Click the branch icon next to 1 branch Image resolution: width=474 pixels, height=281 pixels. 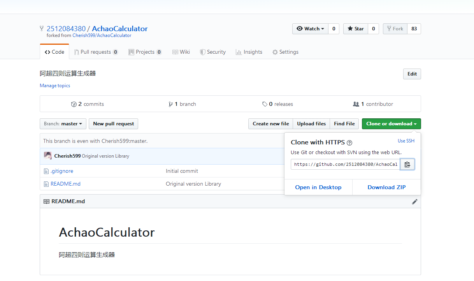tap(170, 104)
